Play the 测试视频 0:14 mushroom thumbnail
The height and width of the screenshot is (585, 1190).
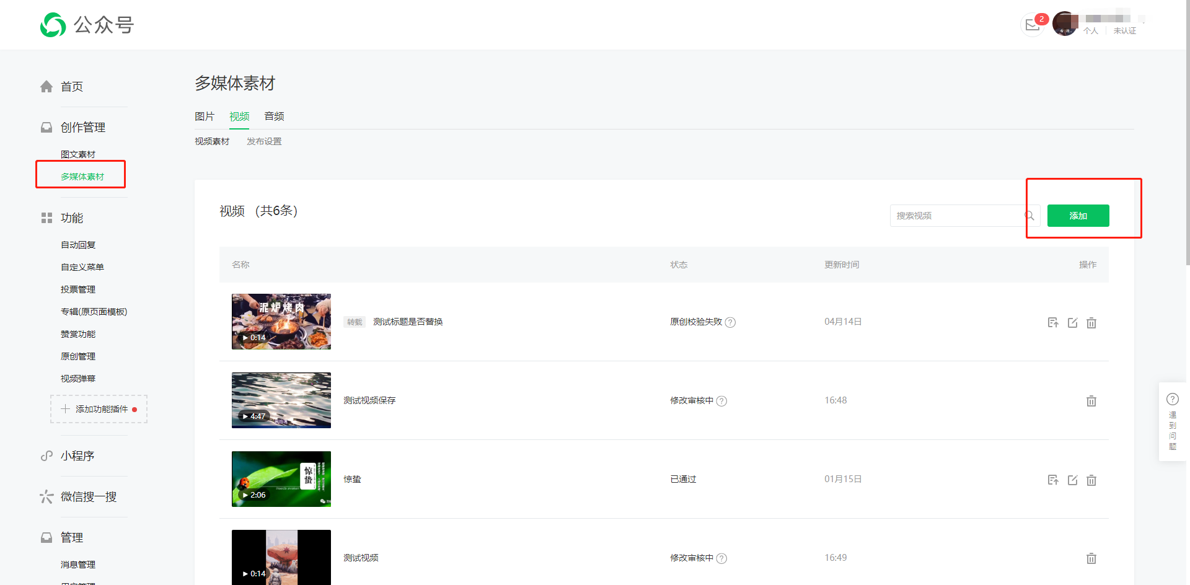pos(281,557)
